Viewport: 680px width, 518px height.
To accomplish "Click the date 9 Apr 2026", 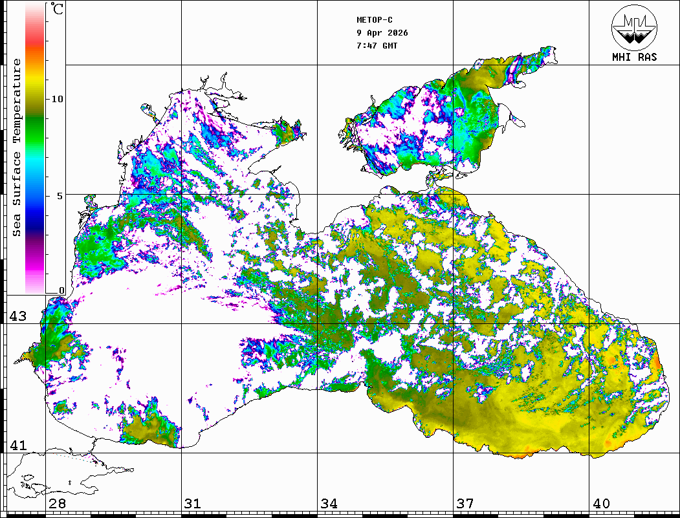I will [382, 33].
